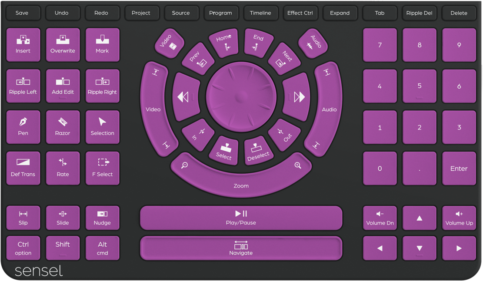The image size is (483, 281).
Task: Tap the Ripple Left trim key
Action: 23,86
